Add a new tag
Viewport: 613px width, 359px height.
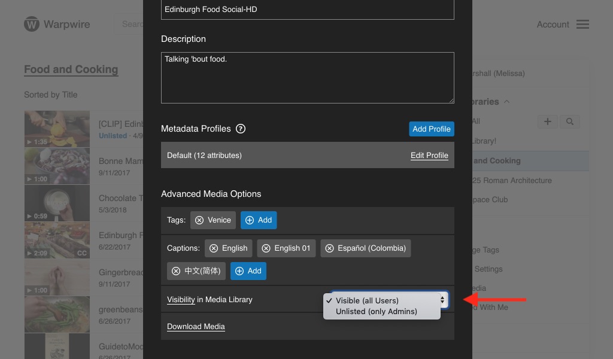point(259,220)
